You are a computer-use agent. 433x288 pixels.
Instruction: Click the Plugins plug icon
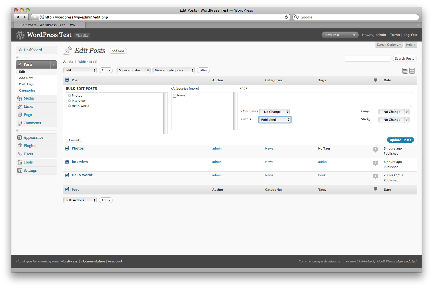pyautogui.click(x=20, y=146)
